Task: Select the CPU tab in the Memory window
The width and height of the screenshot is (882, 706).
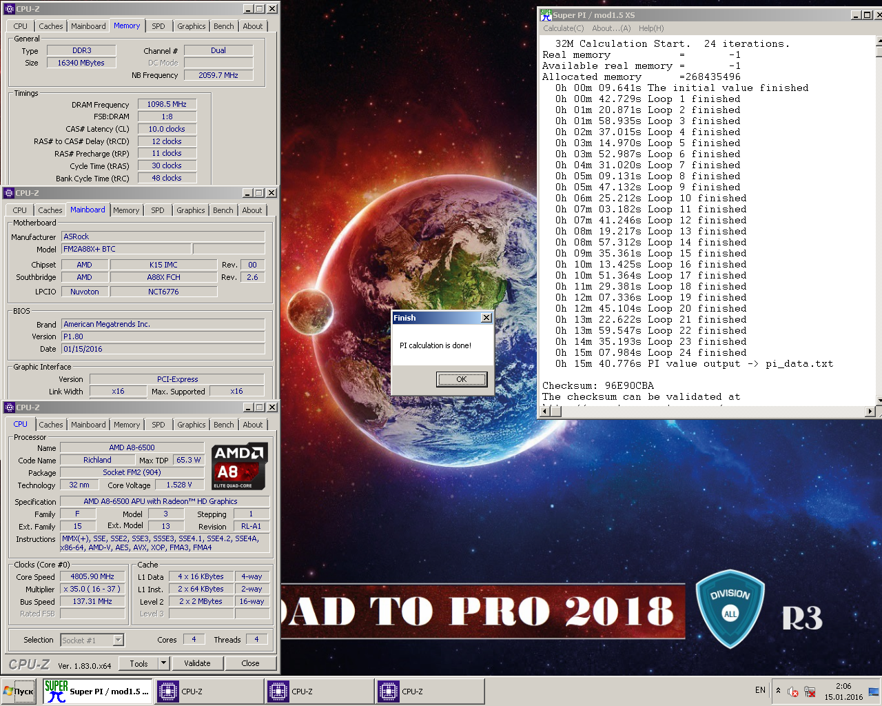Action: pos(21,26)
